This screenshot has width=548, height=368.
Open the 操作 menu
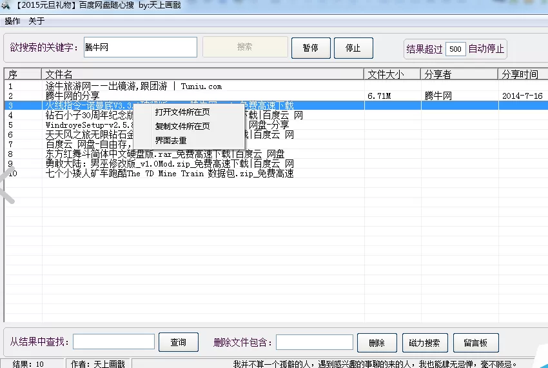point(12,21)
